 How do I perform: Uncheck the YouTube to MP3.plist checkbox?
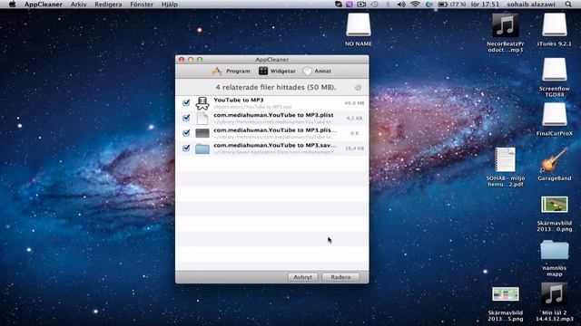186,118
